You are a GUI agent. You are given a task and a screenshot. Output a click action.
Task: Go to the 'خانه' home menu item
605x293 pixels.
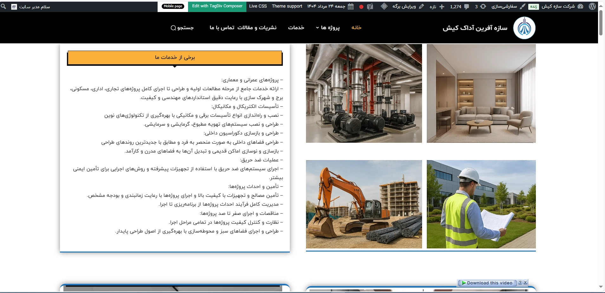coord(356,28)
